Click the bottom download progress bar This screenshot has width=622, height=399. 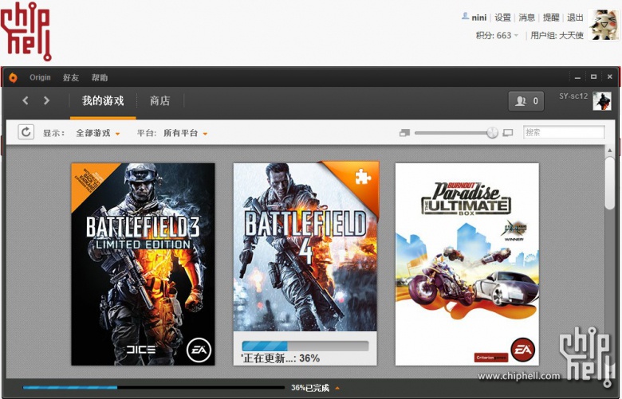[x=154, y=388]
